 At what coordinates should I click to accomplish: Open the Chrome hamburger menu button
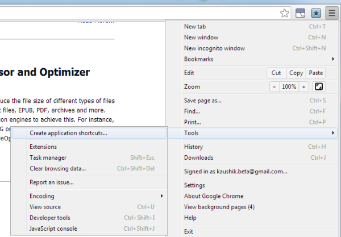(332, 13)
